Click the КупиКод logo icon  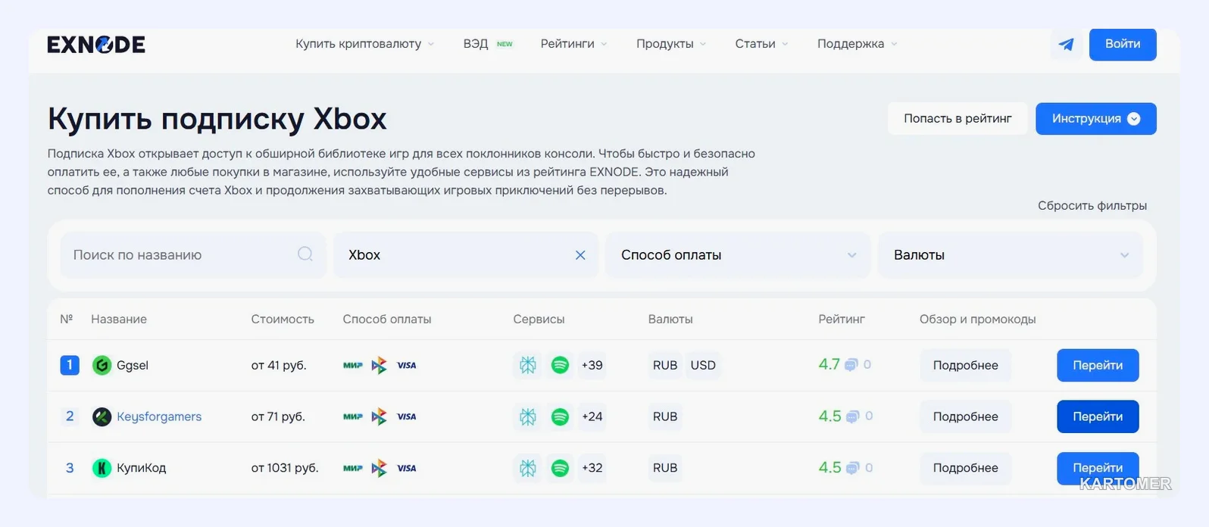(x=102, y=468)
